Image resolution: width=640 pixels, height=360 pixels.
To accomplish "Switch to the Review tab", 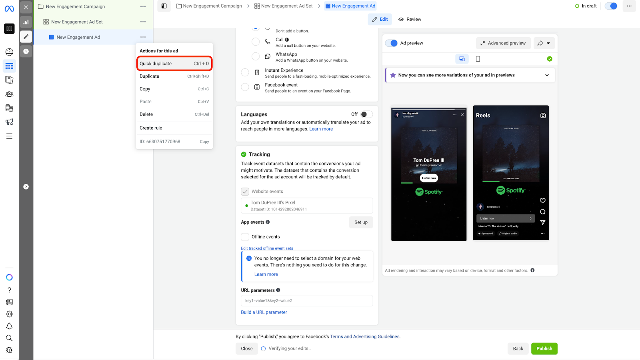I will 410,19.
